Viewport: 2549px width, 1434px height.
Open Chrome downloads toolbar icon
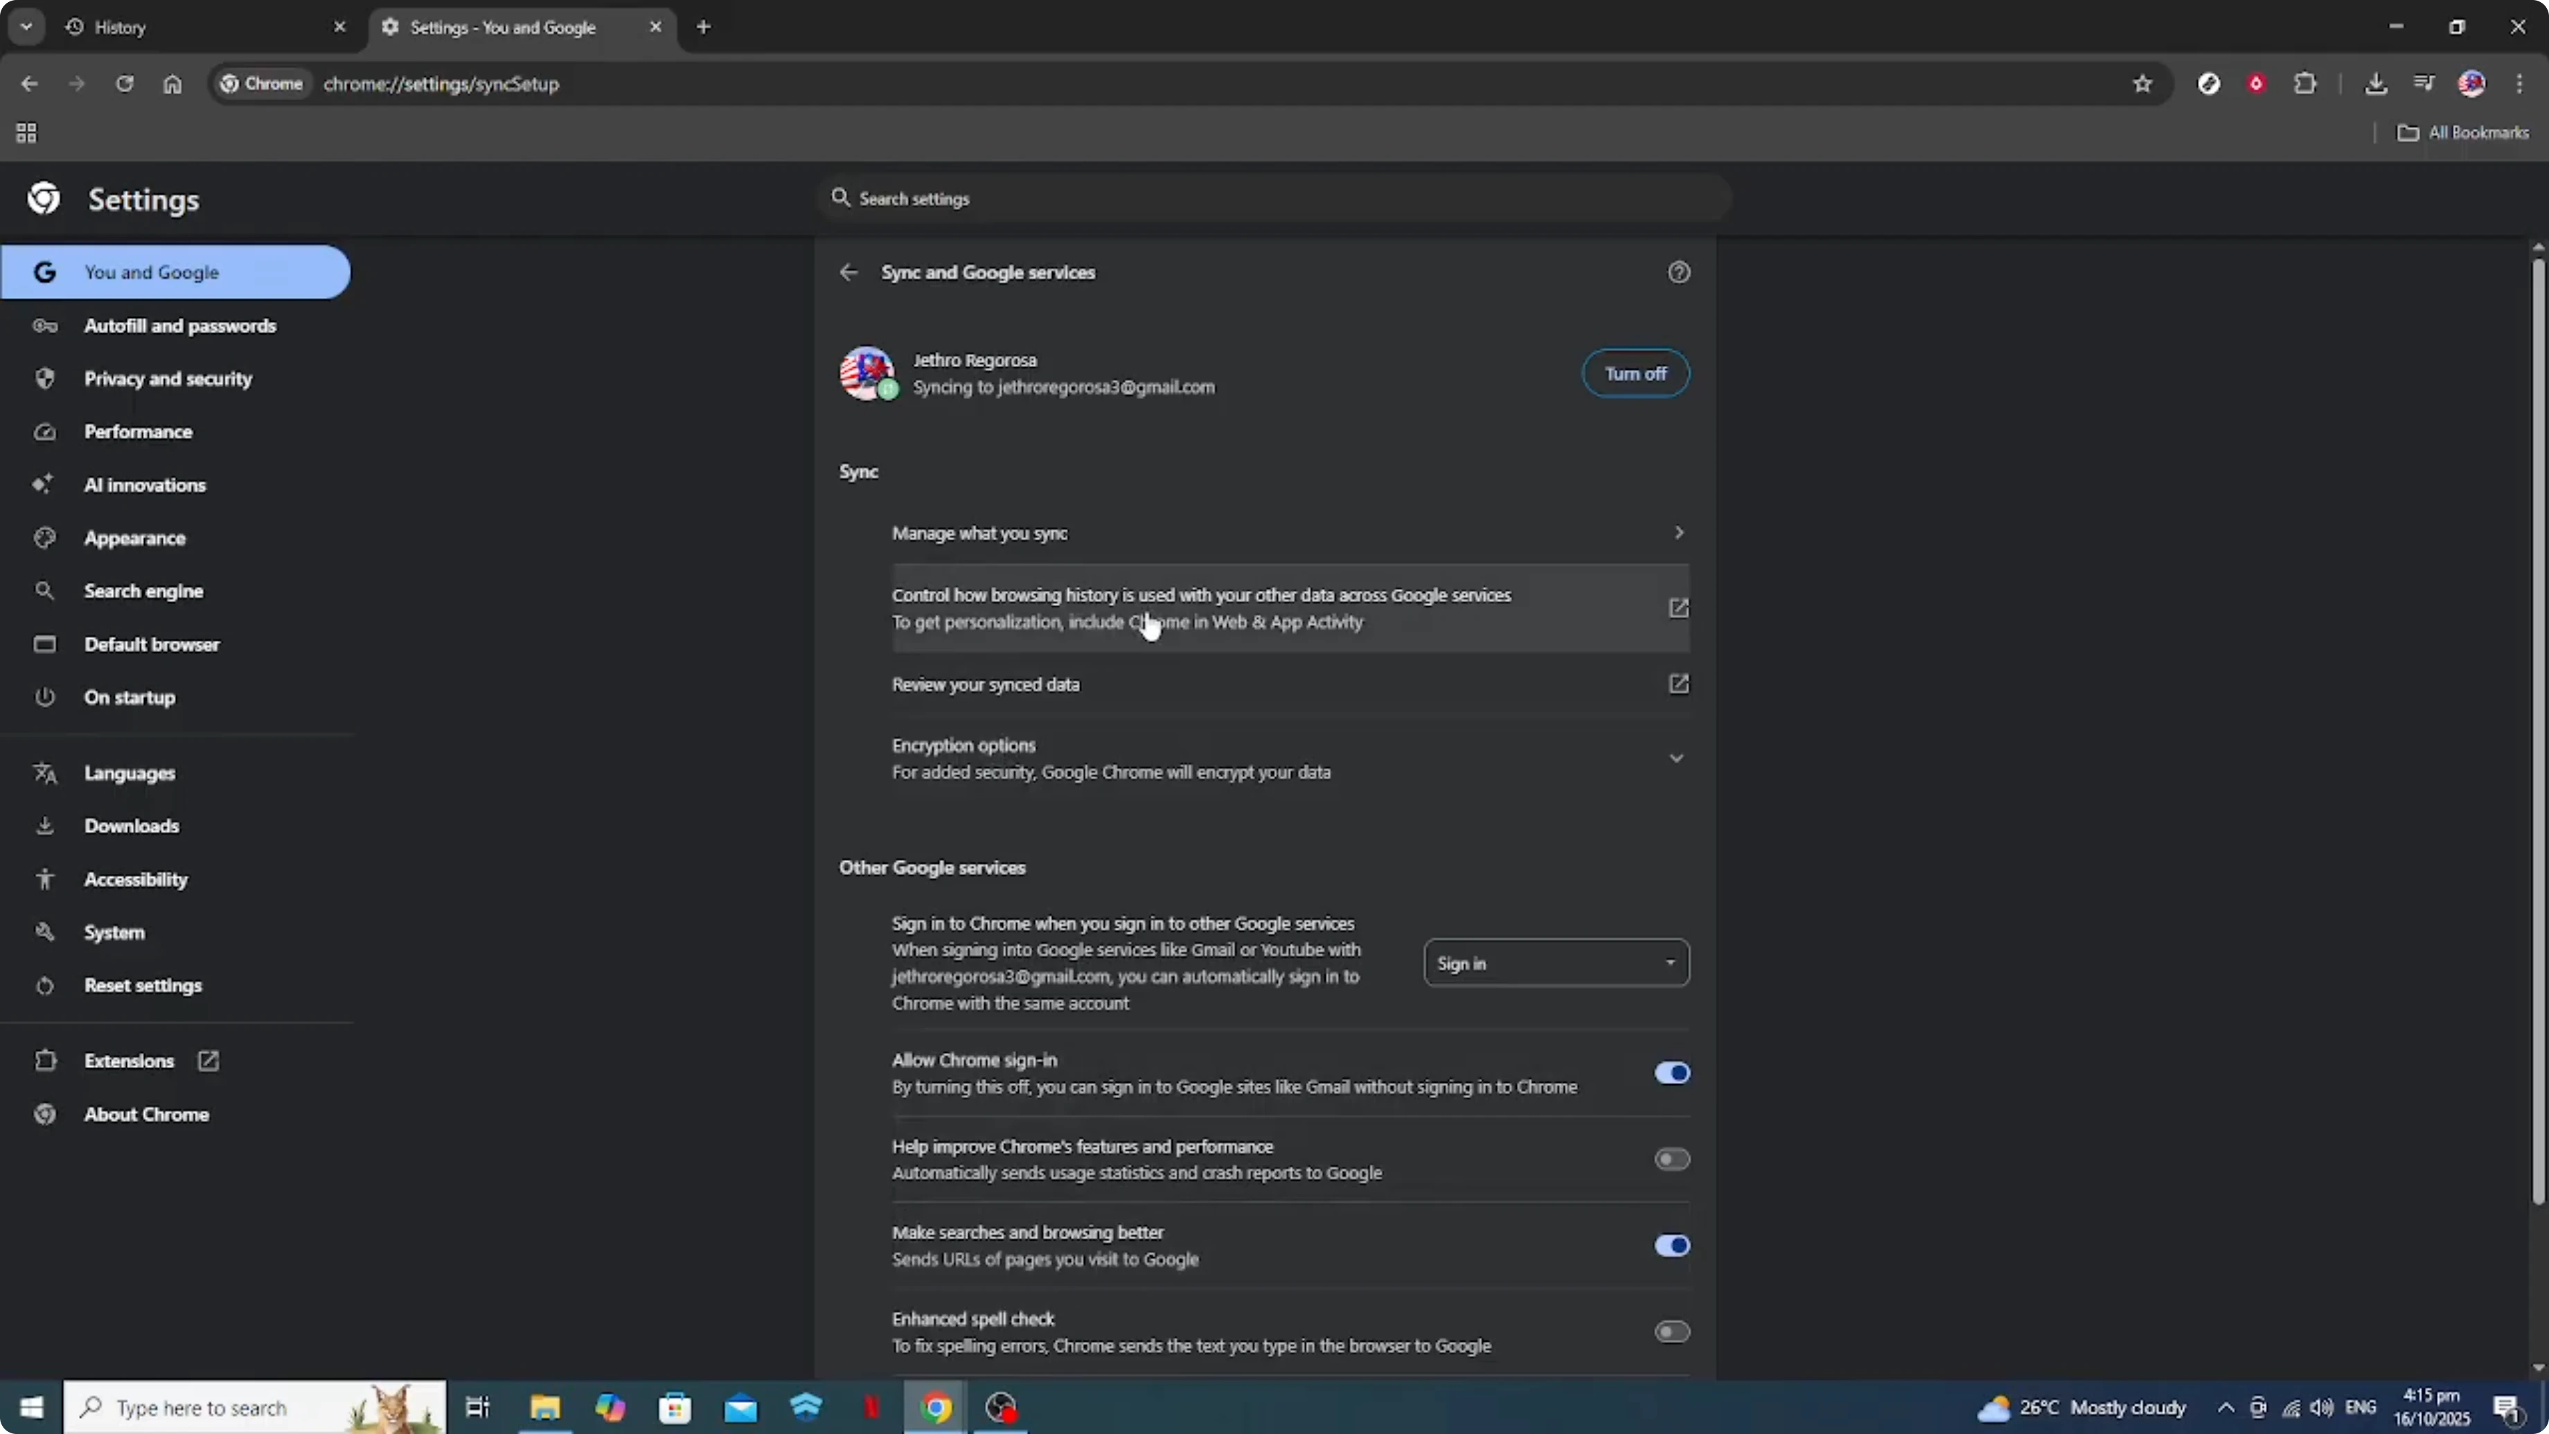[x=2375, y=84]
